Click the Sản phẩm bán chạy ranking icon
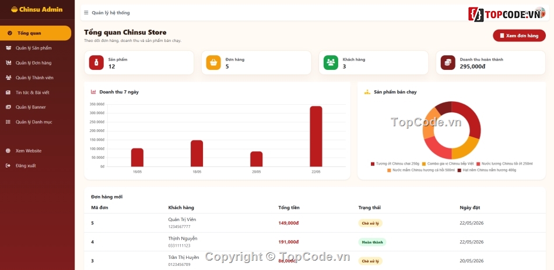Image resolution: width=554 pixels, height=270 pixels. [367, 92]
